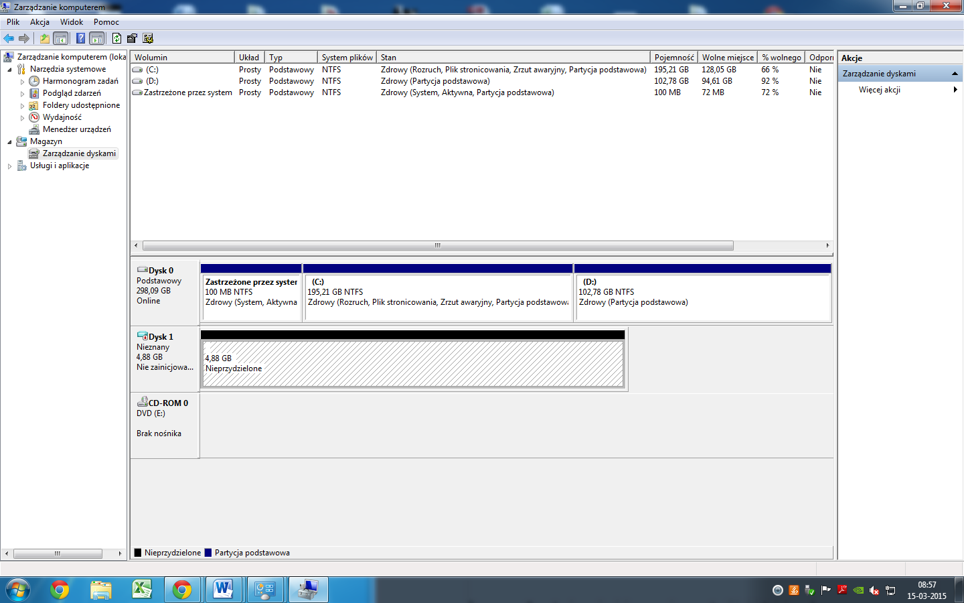Collapse the Magazyn tree node
Viewport: 964px width, 603px height.
pos(9,142)
